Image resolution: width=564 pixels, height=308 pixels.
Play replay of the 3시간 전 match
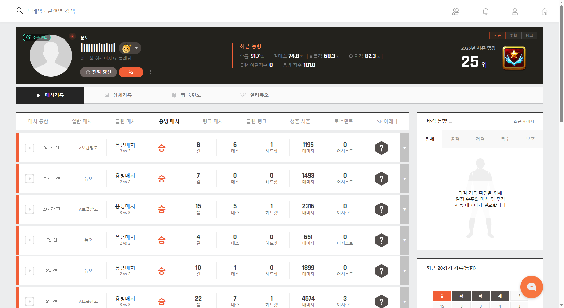point(29,148)
